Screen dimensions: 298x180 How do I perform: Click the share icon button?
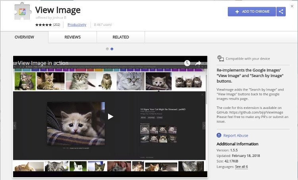pyautogui.click(x=281, y=12)
